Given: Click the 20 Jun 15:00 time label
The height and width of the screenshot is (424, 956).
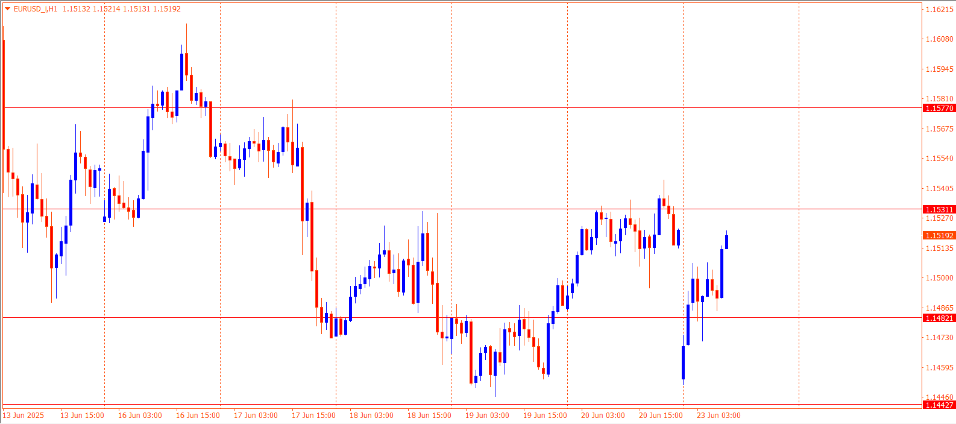Looking at the screenshot, I should [661, 416].
